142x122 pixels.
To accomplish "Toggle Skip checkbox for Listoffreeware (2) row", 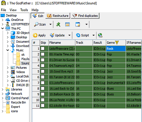I will point(43,48).
